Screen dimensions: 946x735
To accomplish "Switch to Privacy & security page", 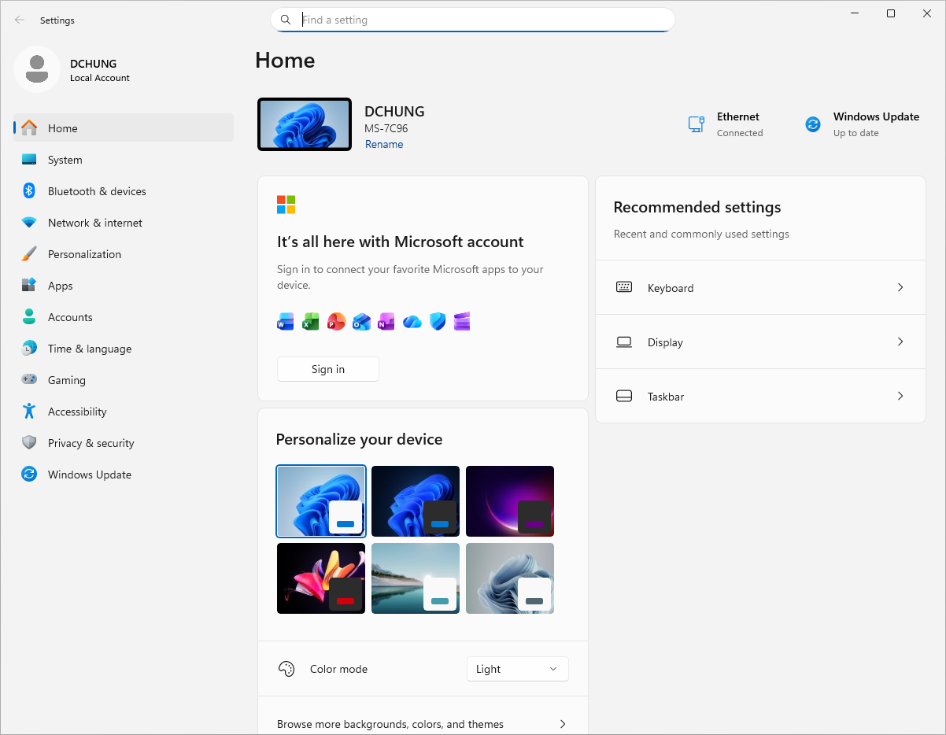I will (124, 442).
